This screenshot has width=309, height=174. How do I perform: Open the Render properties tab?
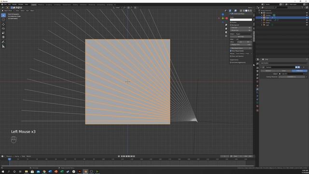coord(257,68)
